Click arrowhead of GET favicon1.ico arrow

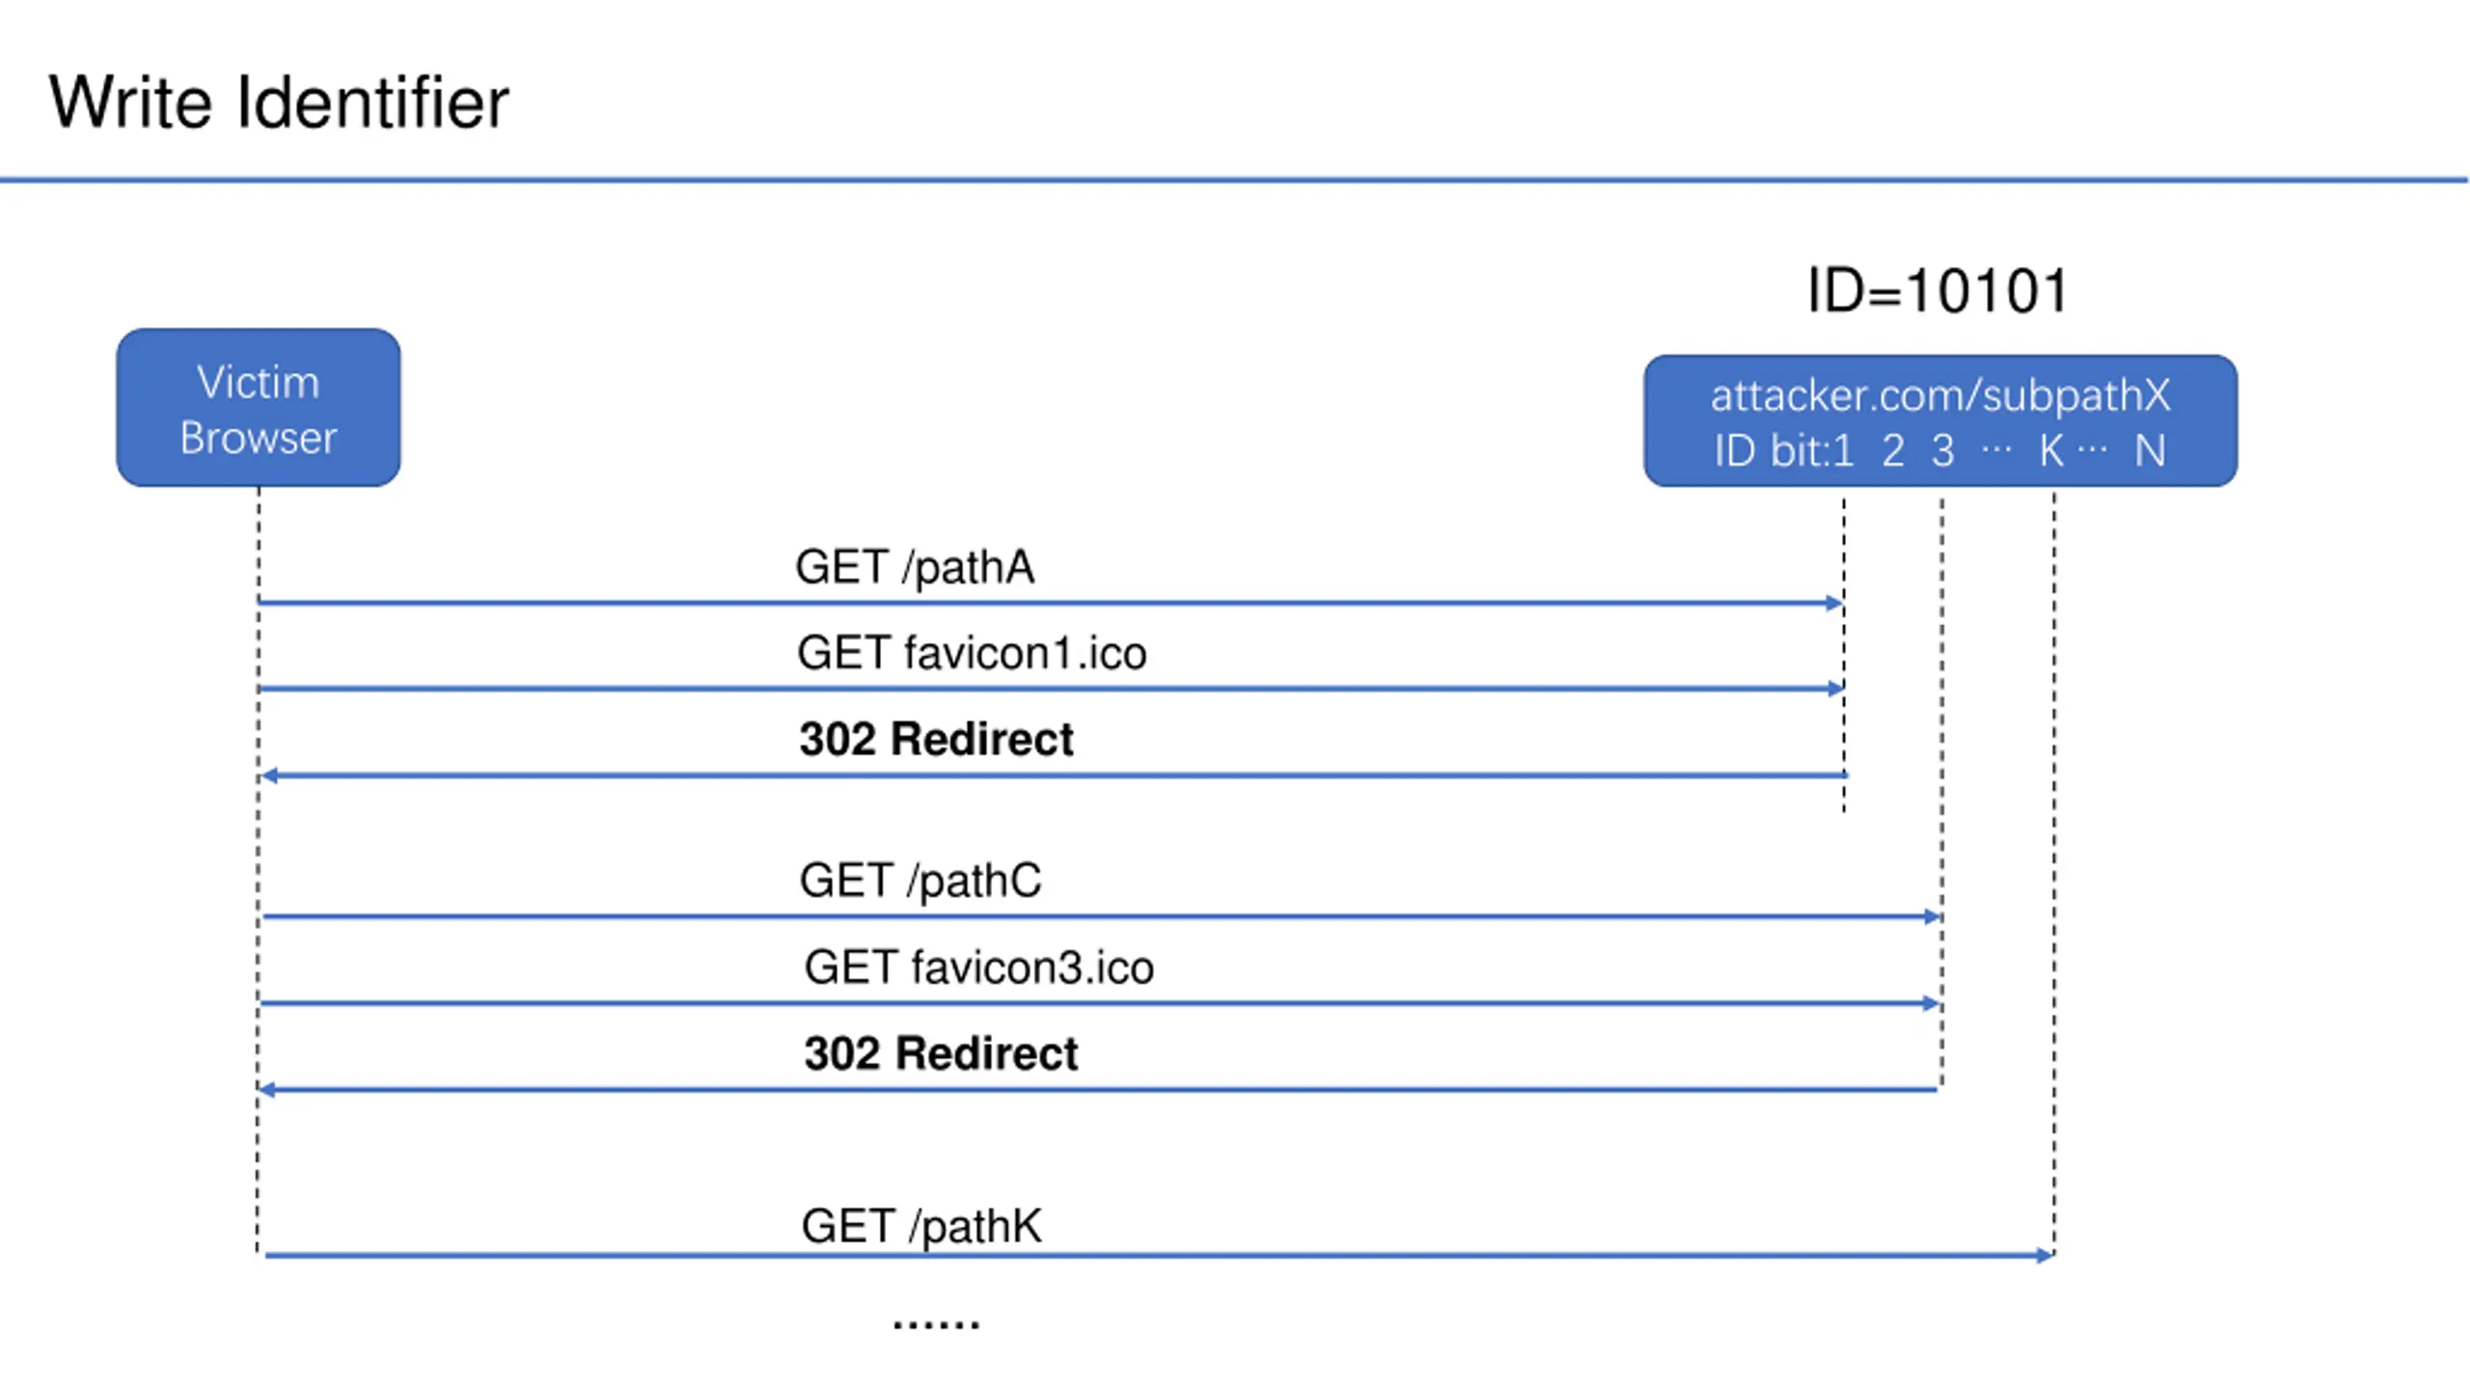1835,689
